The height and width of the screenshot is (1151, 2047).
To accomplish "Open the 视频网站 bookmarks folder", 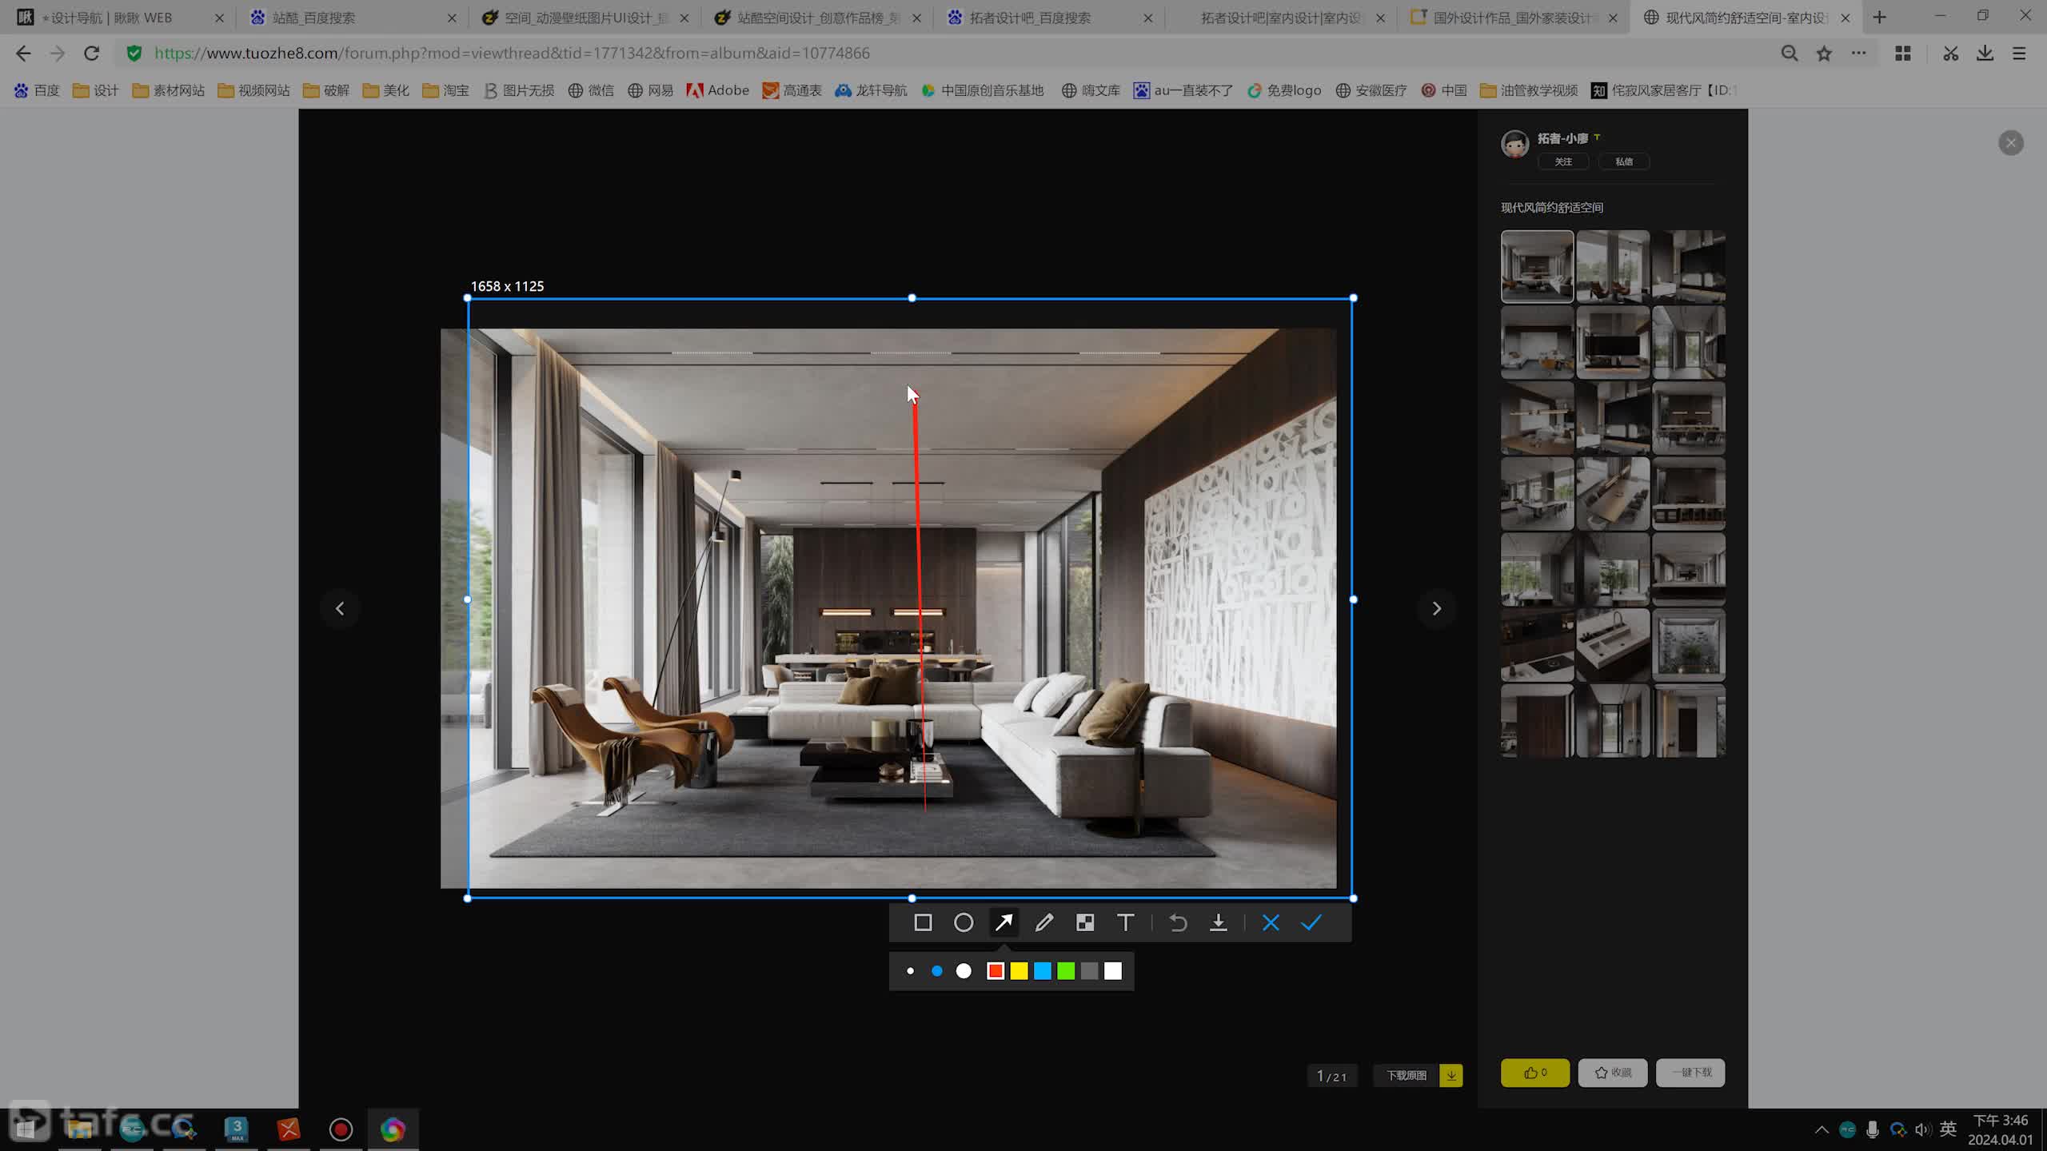I will [x=253, y=90].
